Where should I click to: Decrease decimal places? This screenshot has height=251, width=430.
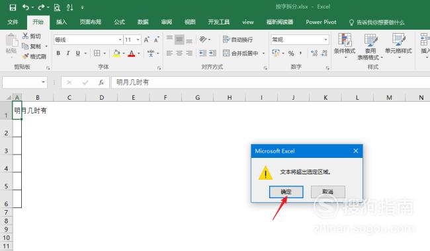pos(324,53)
